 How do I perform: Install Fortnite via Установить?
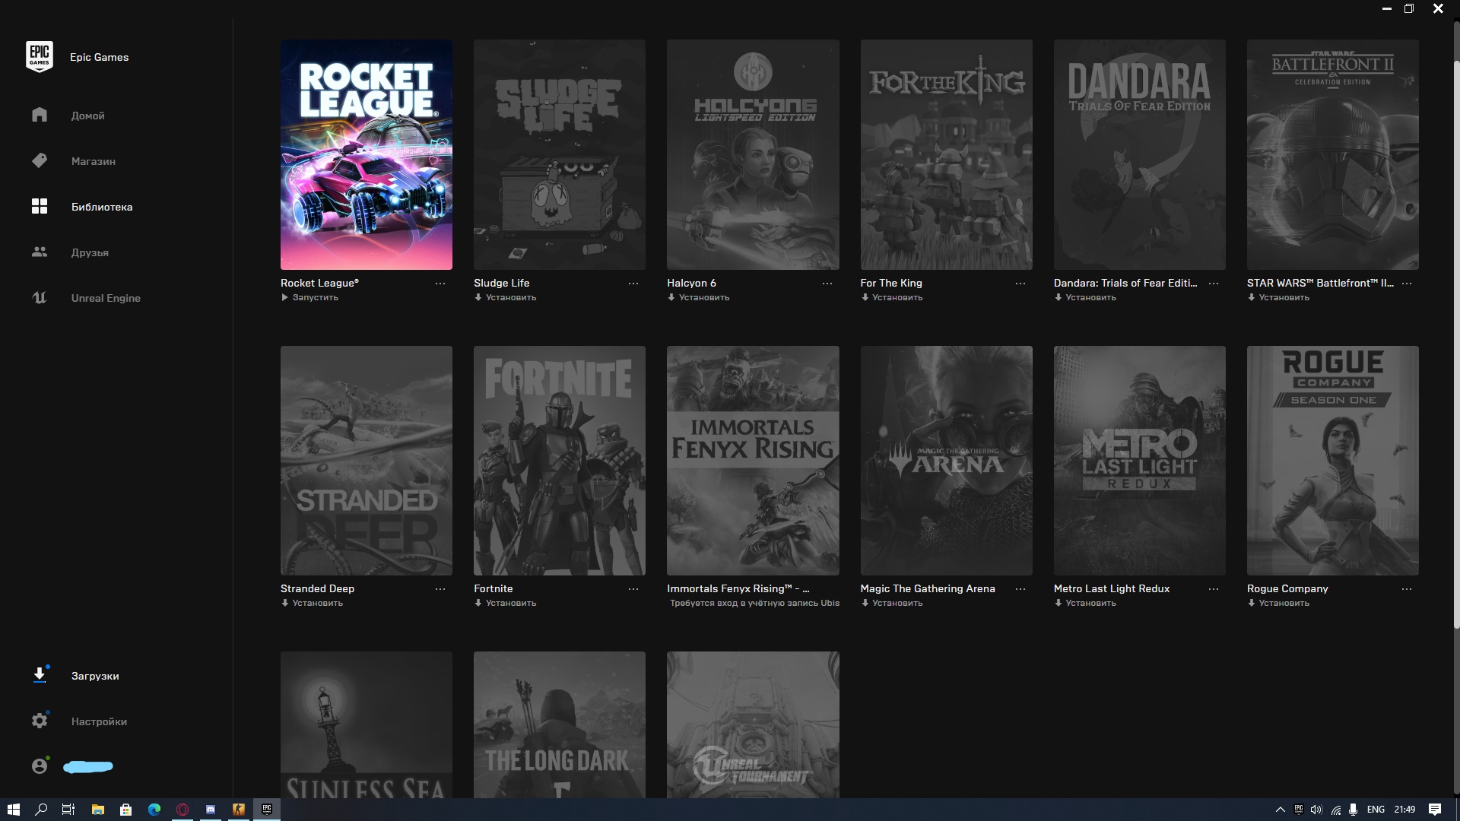click(x=506, y=603)
